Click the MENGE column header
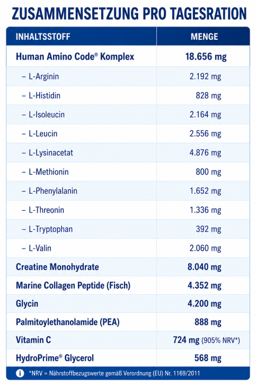The width and height of the screenshot is (256, 385). 204,37
